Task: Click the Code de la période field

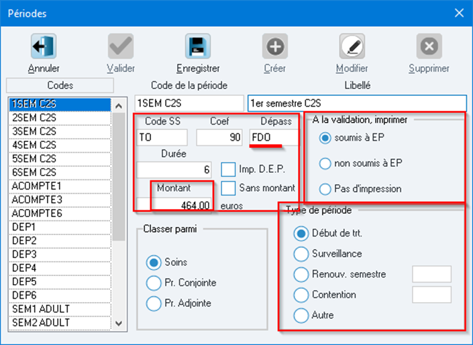Action: click(189, 103)
